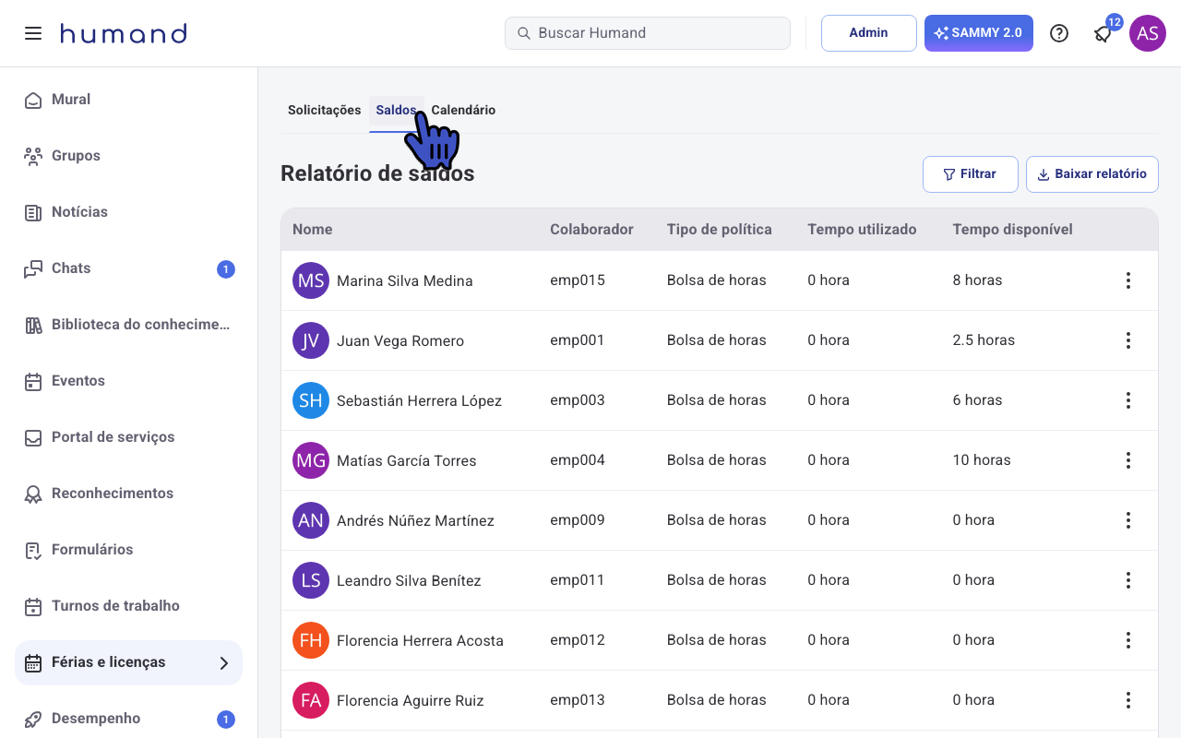Click the humand logo
This screenshot has width=1181, height=738.
pyautogui.click(x=124, y=33)
